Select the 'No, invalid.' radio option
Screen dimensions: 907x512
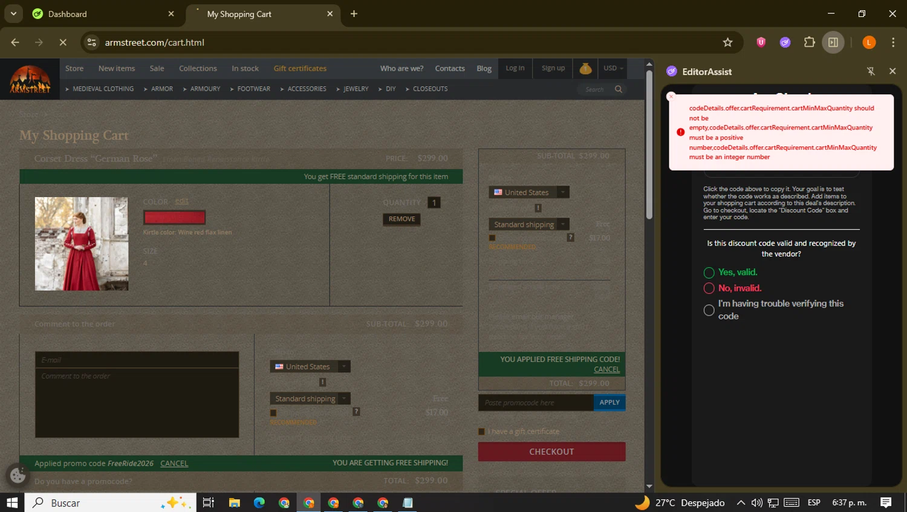709,288
